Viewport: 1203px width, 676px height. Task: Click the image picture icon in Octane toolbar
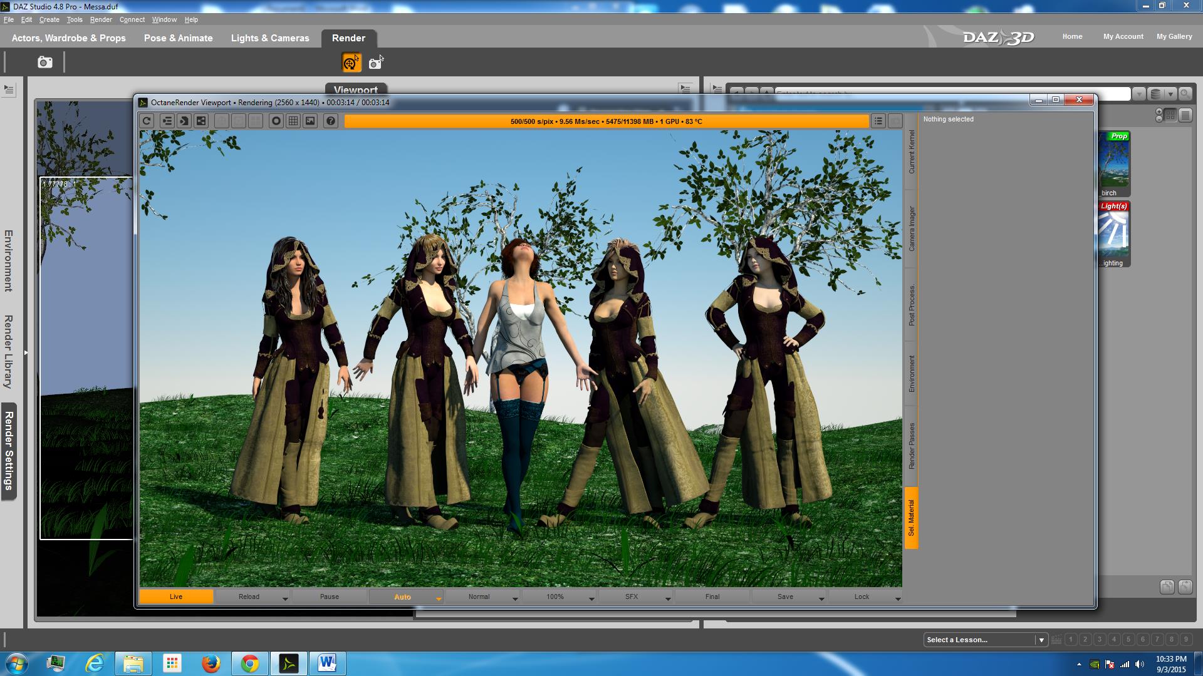(310, 121)
